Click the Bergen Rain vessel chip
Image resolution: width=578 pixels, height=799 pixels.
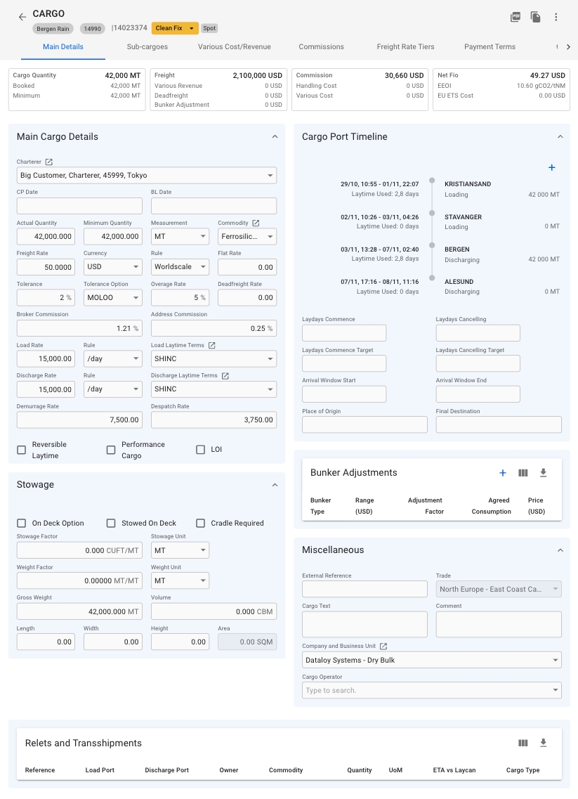53,29
